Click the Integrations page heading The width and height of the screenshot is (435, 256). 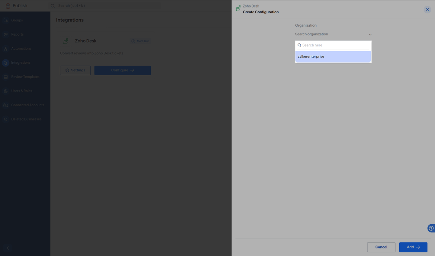tap(70, 20)
